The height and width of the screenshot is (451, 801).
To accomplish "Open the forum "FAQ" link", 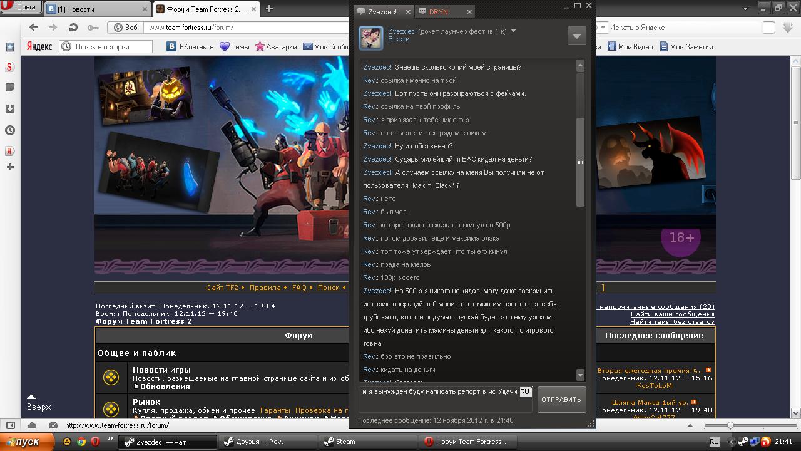I will tap(299, 288).
